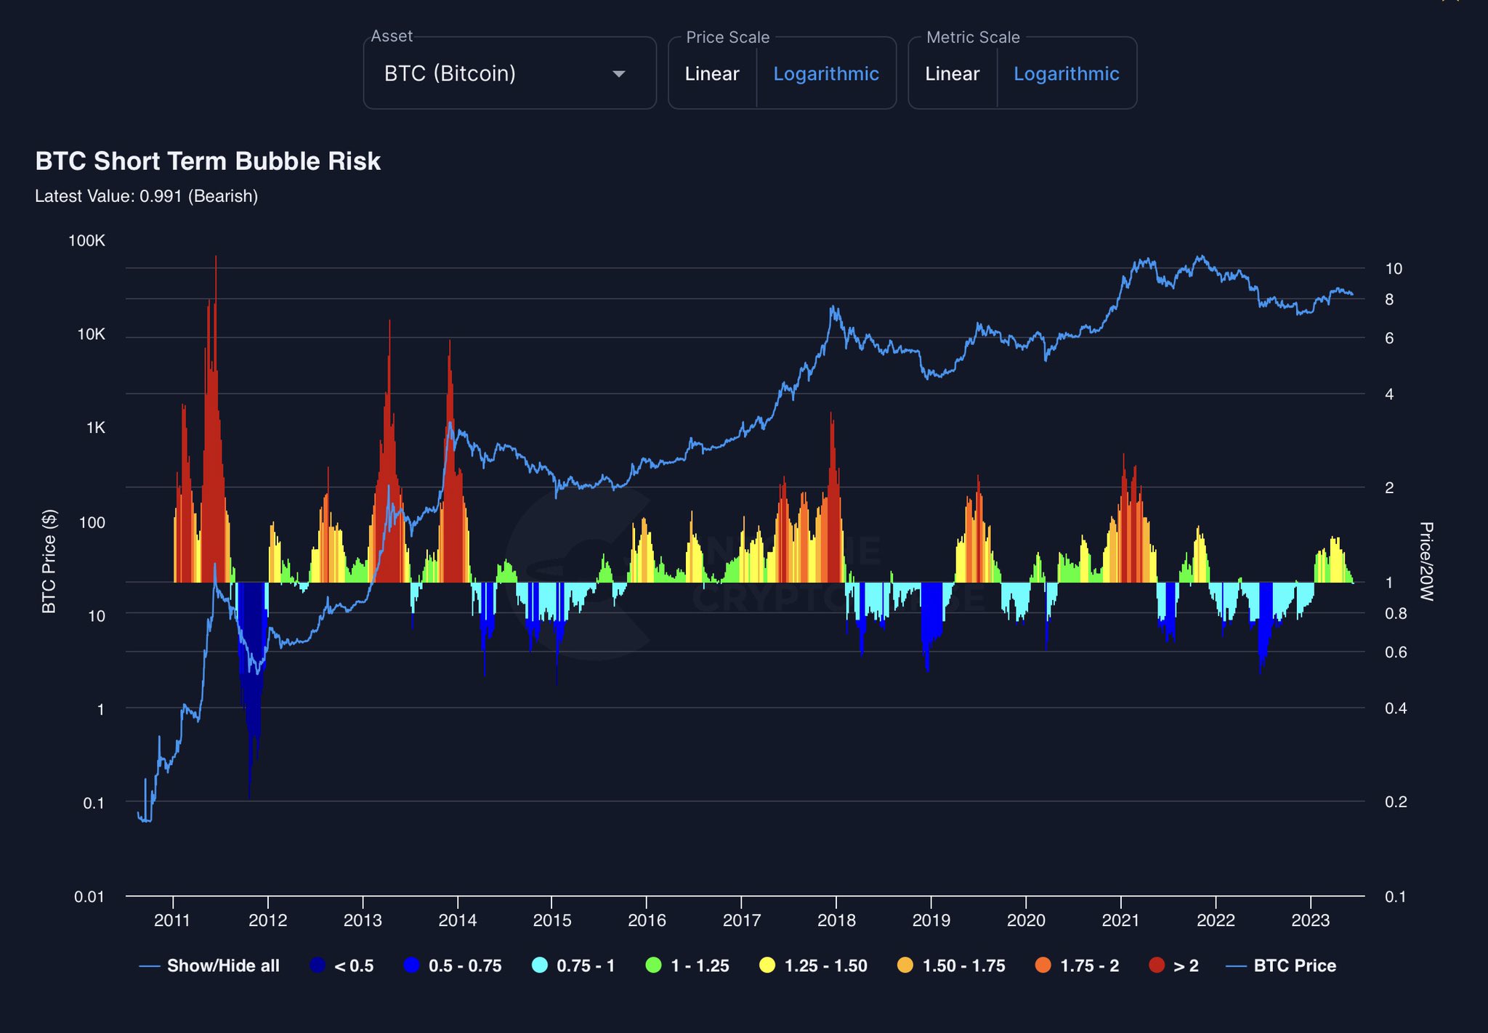
Task: Click the 2018 x-axis label
Action: click(836, 920)
